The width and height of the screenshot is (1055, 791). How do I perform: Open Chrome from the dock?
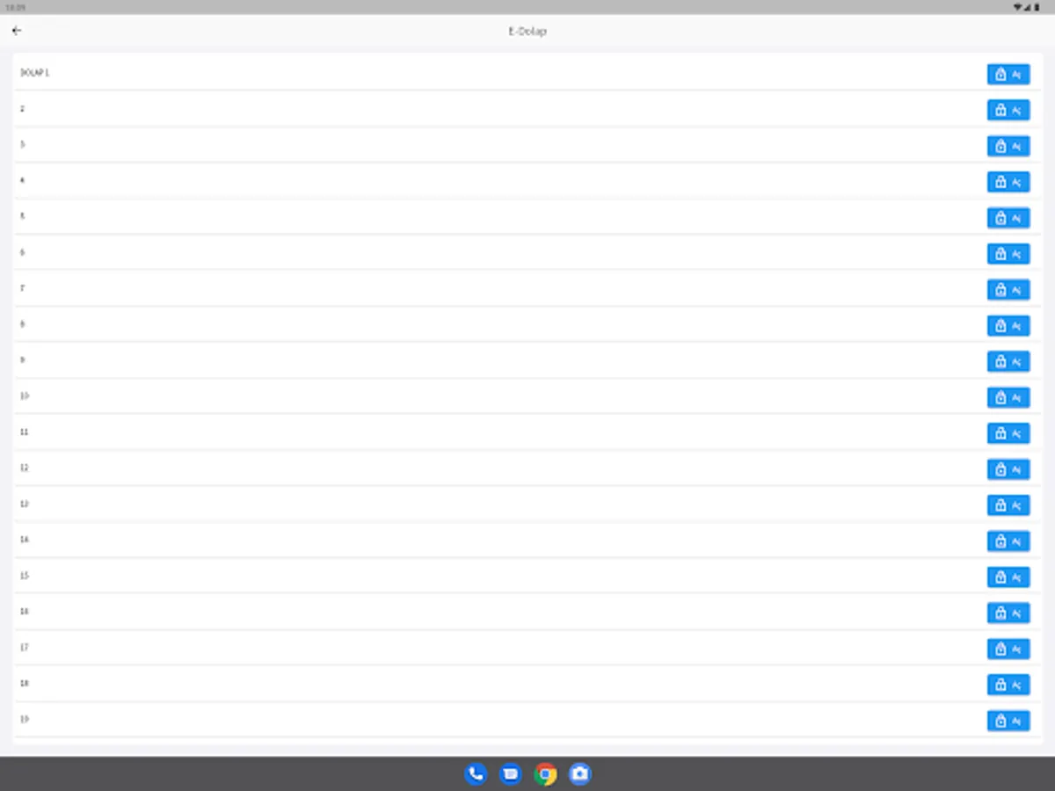click(x=545, y=774)
